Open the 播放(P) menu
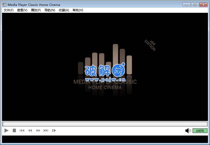 tap(36, 10)
